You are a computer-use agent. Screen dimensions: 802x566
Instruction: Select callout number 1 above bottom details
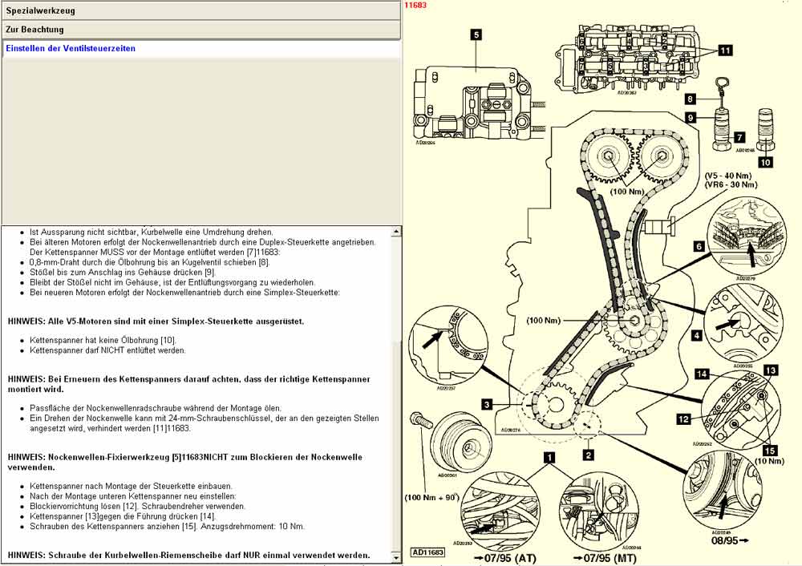549,458
